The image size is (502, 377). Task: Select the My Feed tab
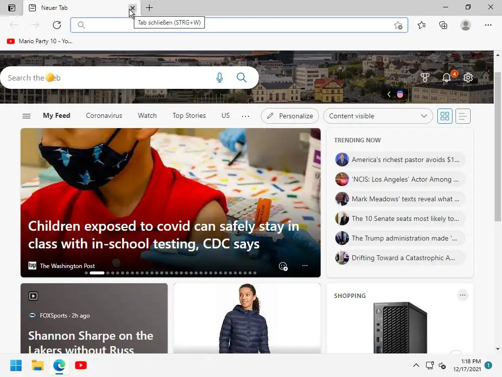(57, 116)
